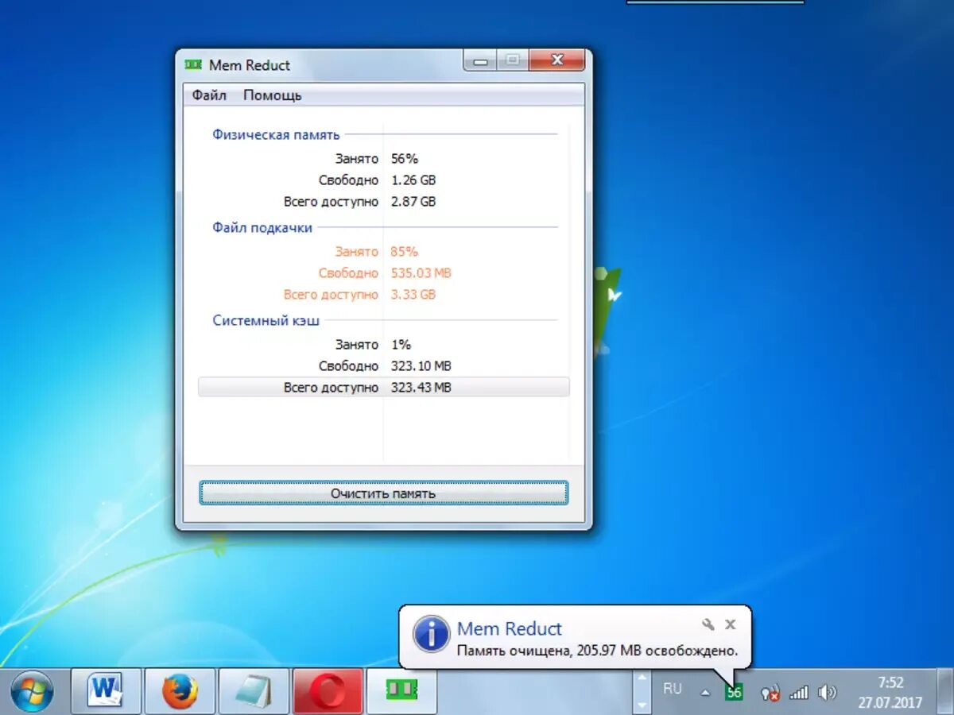This screenshot has height=715, width=954.
Task: Open the clock showing 7:52
Action: (890, 692)
